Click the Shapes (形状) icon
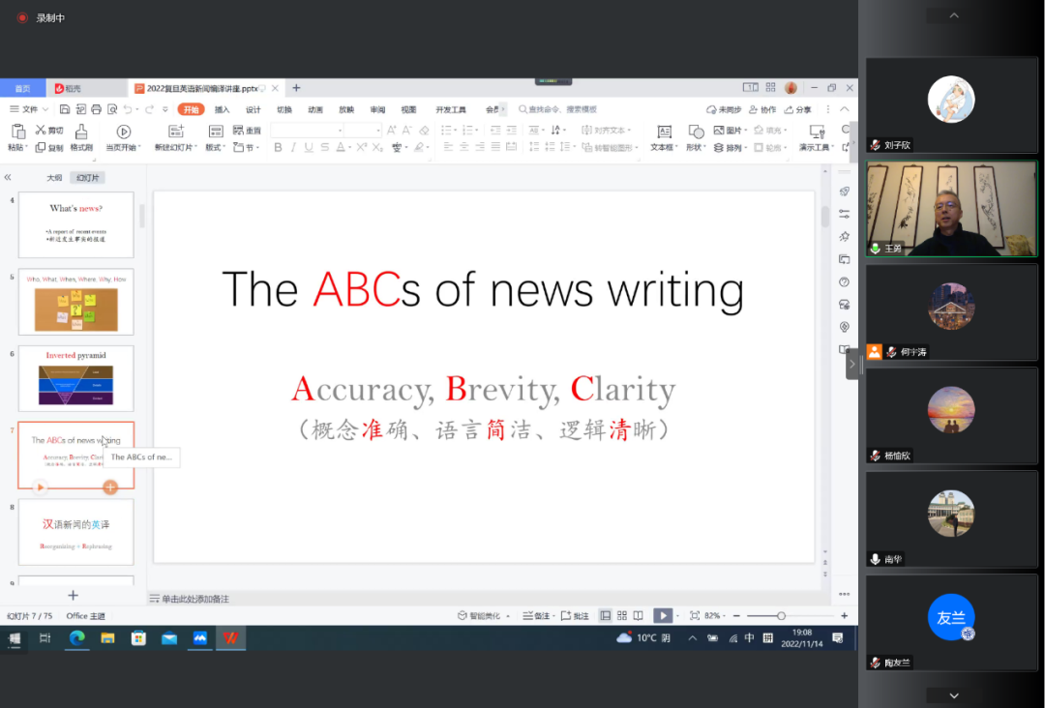Image resolution: width=1045 pixels, height=708 pixels. (x=696, y=132)
